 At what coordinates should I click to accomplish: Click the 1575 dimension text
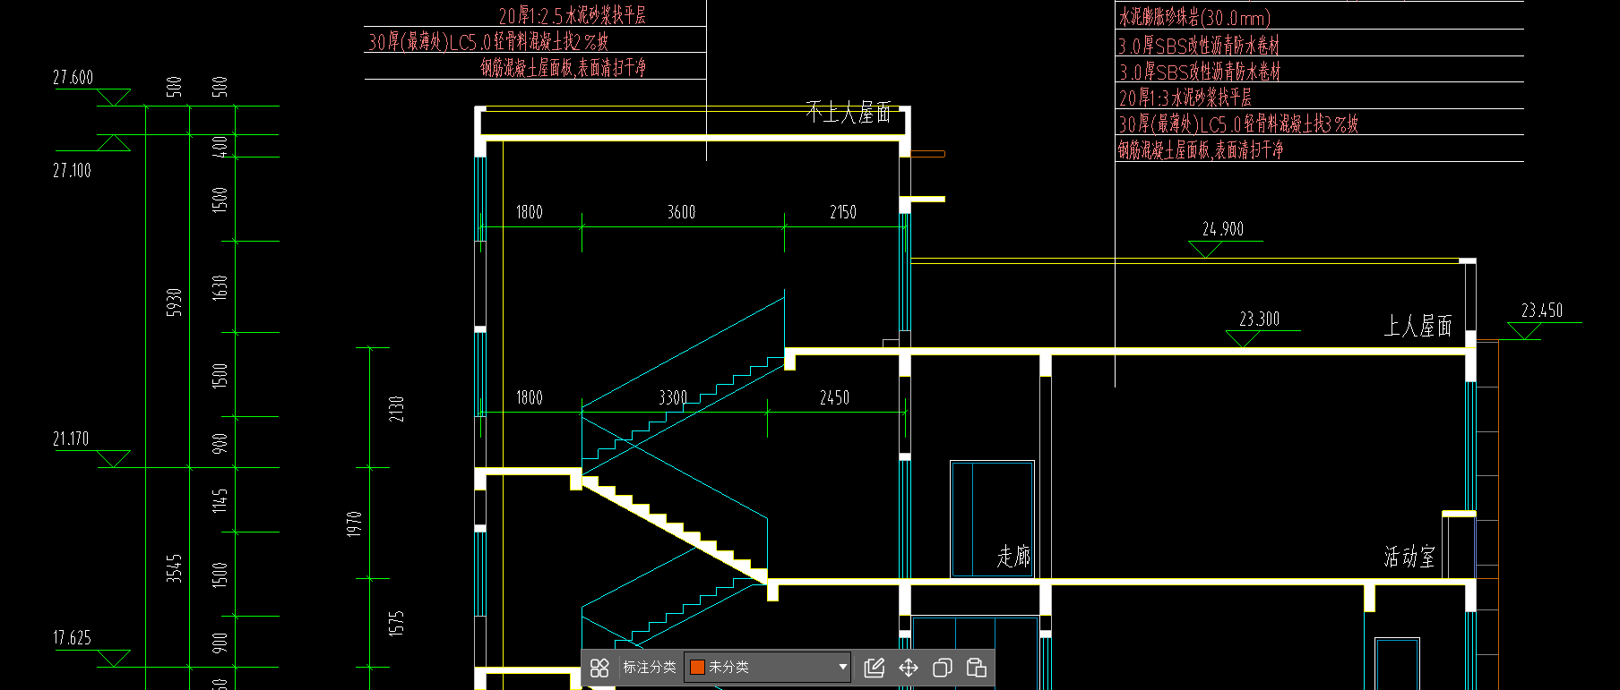(x=396, y=624)
